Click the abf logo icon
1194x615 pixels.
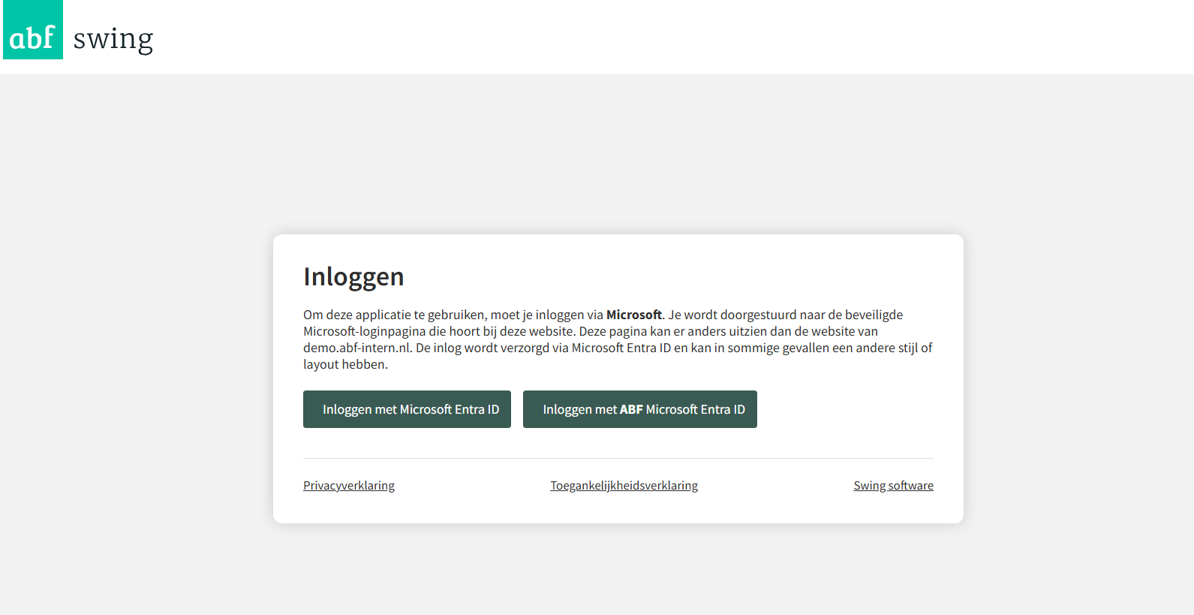33,30
